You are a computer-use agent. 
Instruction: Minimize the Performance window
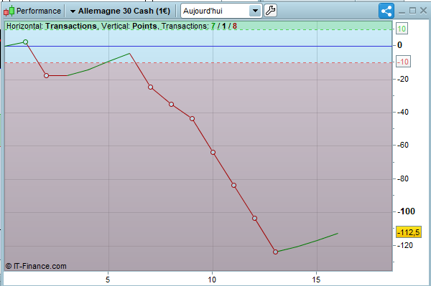402,12
